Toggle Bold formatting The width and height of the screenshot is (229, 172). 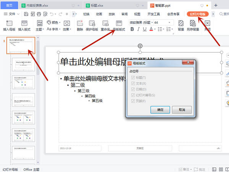coord(132,29)
